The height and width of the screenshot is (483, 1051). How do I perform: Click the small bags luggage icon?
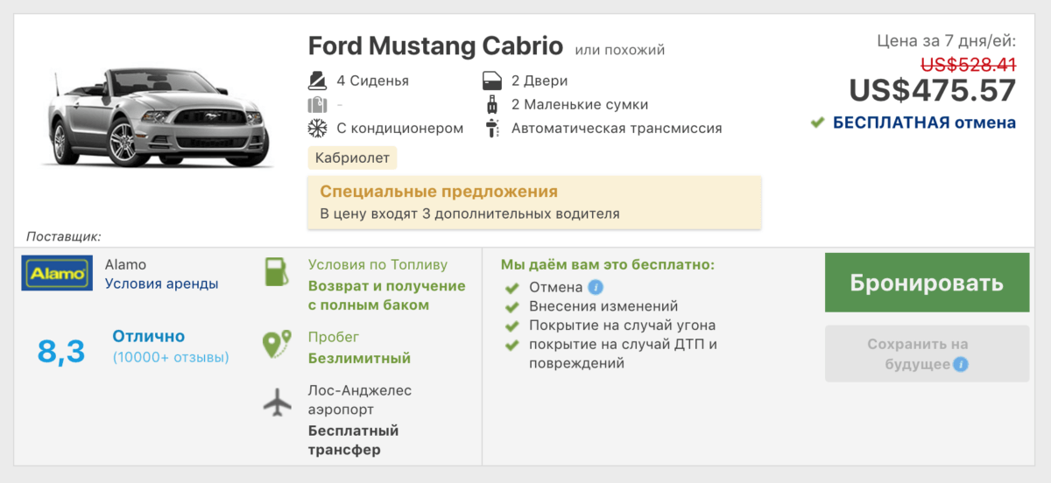tap(491, 105)
